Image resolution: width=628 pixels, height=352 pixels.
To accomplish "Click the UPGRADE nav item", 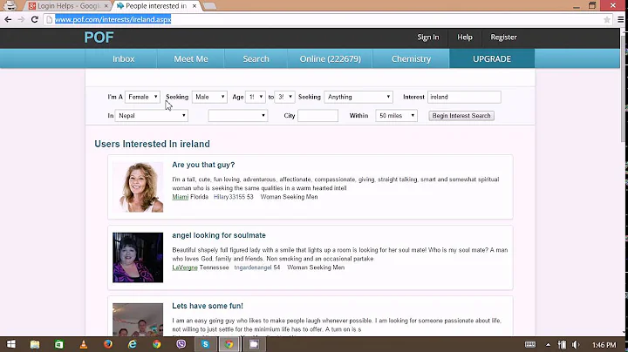I will tap(492, 58).
